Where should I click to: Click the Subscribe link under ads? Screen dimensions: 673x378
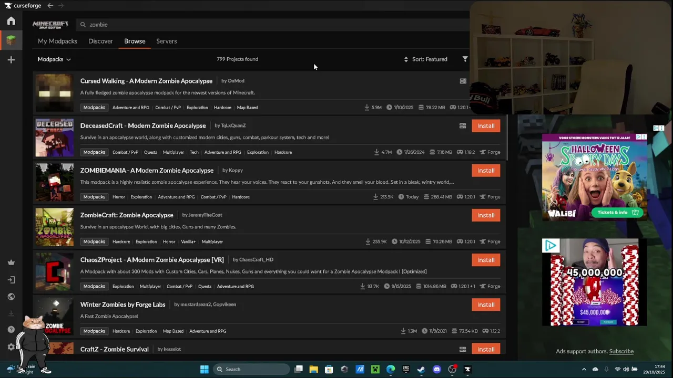point(621,351)
